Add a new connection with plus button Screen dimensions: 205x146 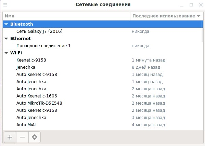coord(10,137)
